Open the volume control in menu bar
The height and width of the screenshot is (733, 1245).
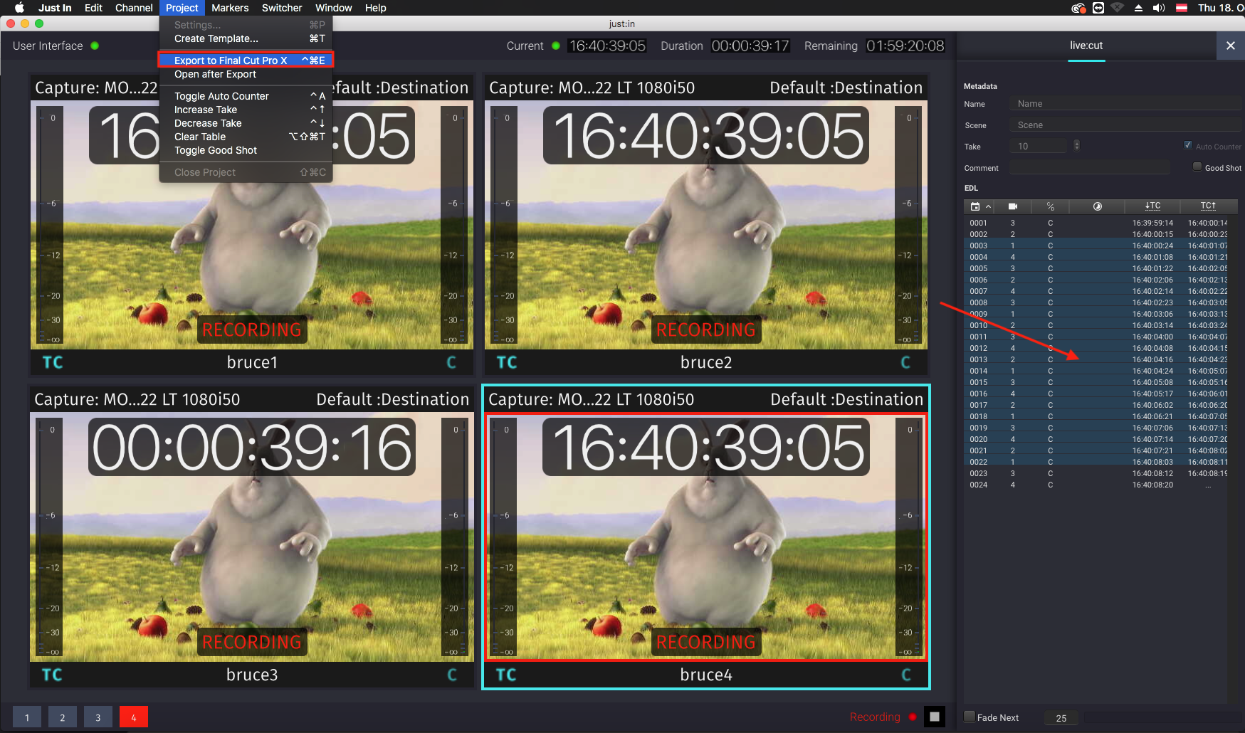point(1159,8)
